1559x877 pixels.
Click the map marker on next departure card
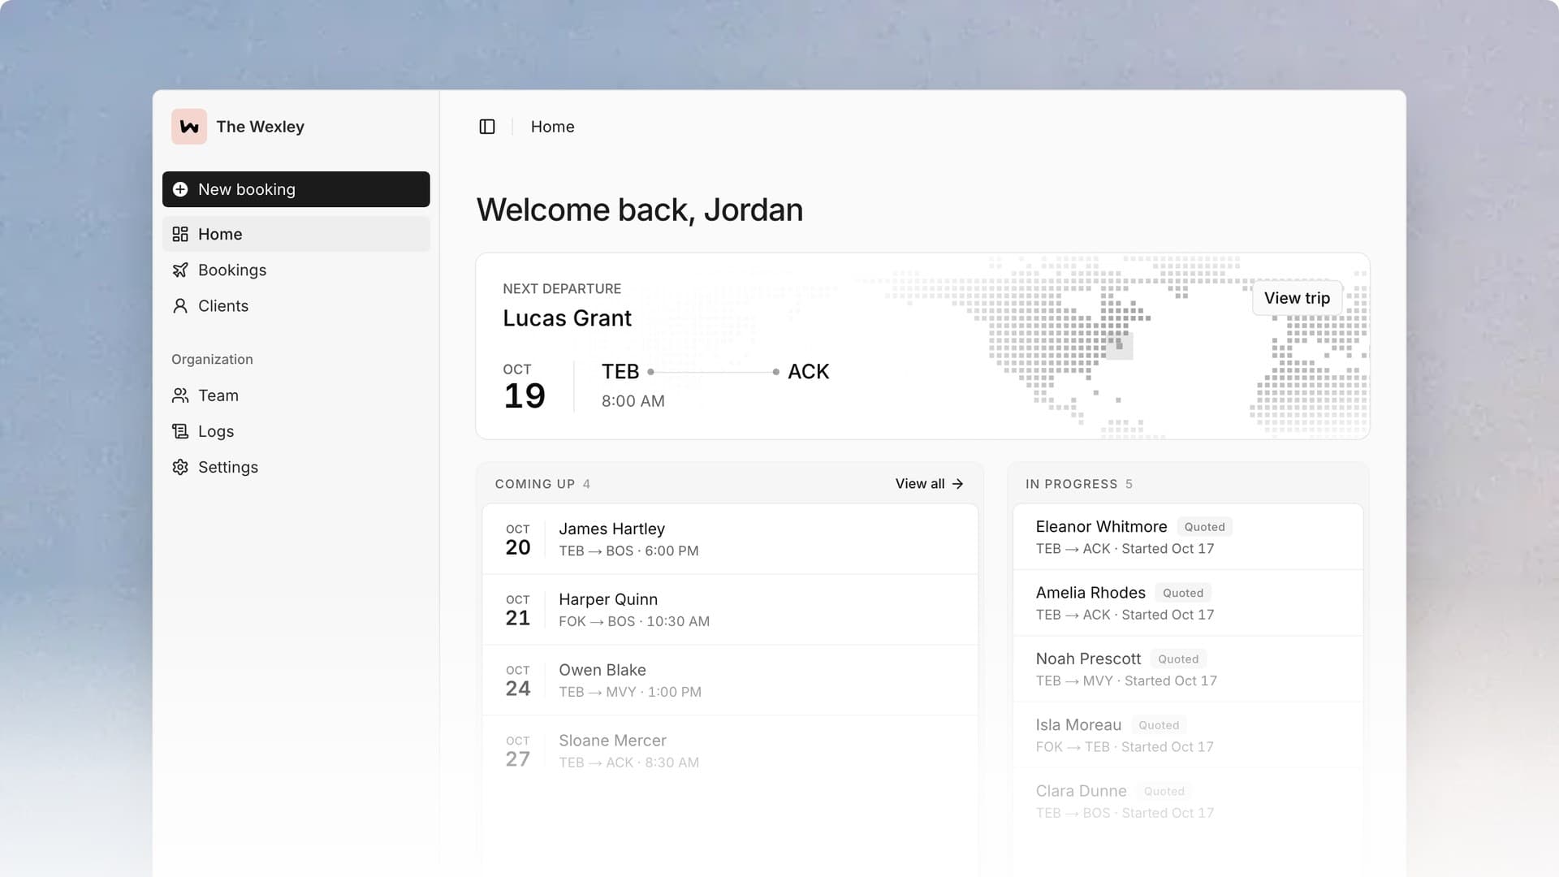tap(1119, 345)
